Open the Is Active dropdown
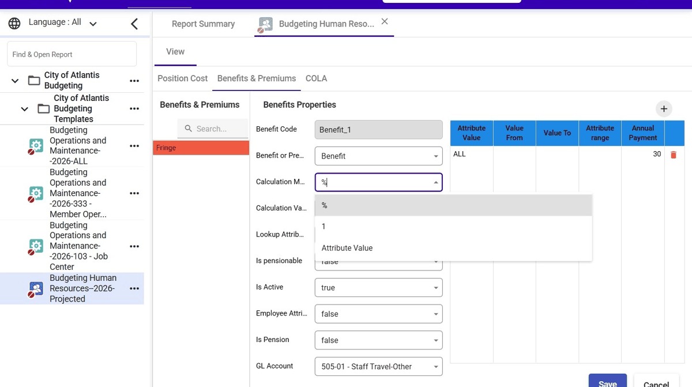Image resolution: width=692 pixels, height=387 pixels. click(x=378, y=288)
